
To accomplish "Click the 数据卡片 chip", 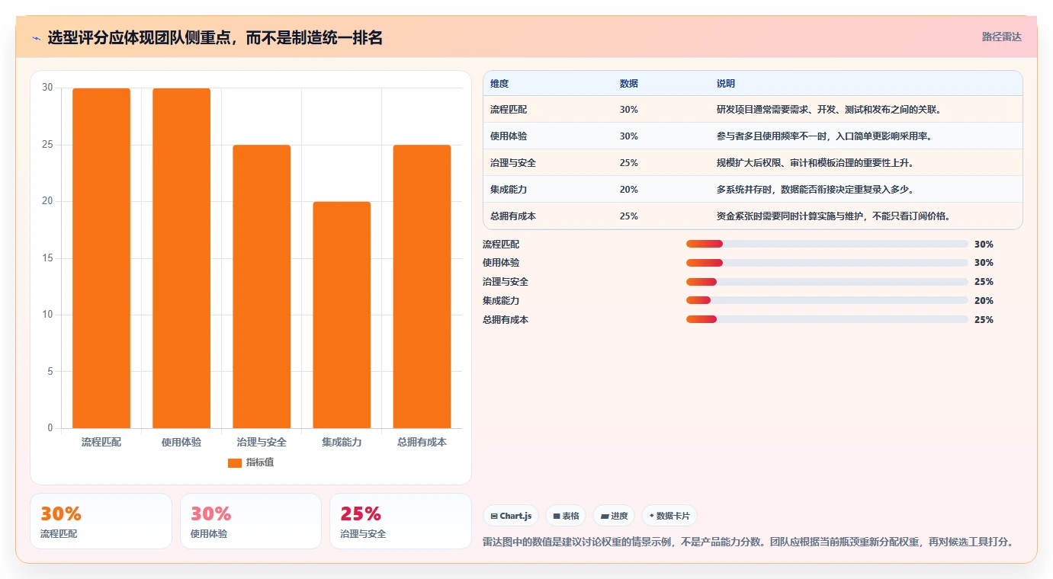I will (x=669, y=516).
